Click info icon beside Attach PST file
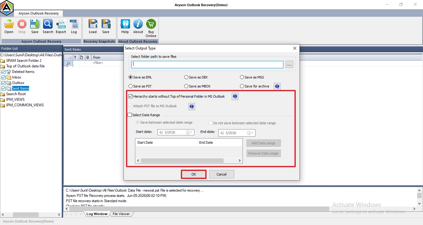Image resolution: width=423 pixels, height=225 pixels. pos(192,107)
